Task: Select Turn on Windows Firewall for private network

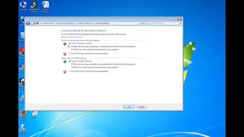Action: (x=70, y=43)
